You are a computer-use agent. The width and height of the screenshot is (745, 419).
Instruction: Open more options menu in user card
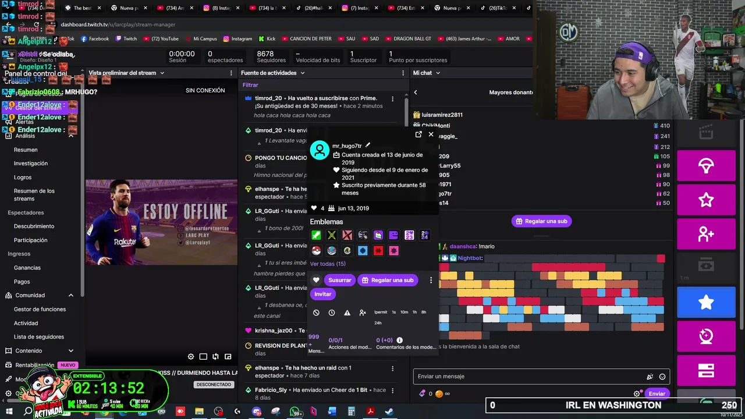(431, 280)
